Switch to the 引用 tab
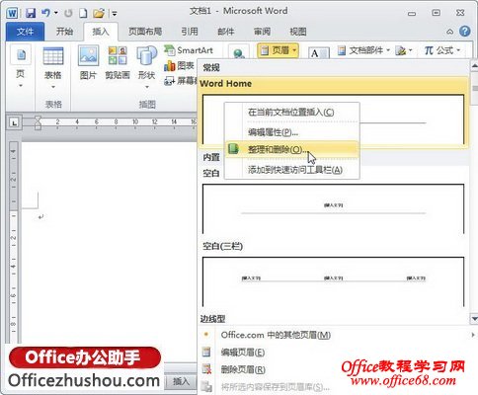 190,32
